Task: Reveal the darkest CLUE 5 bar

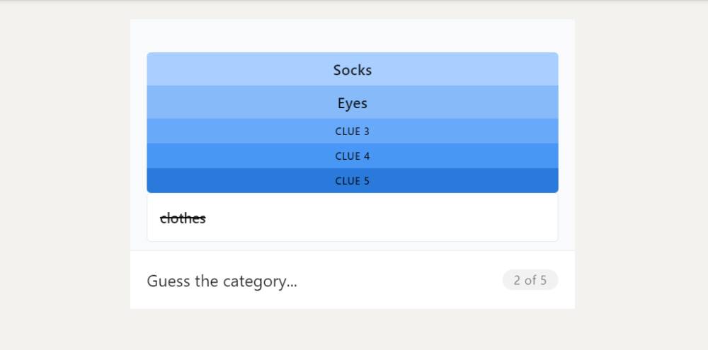Action: click(x=352, y=180)
